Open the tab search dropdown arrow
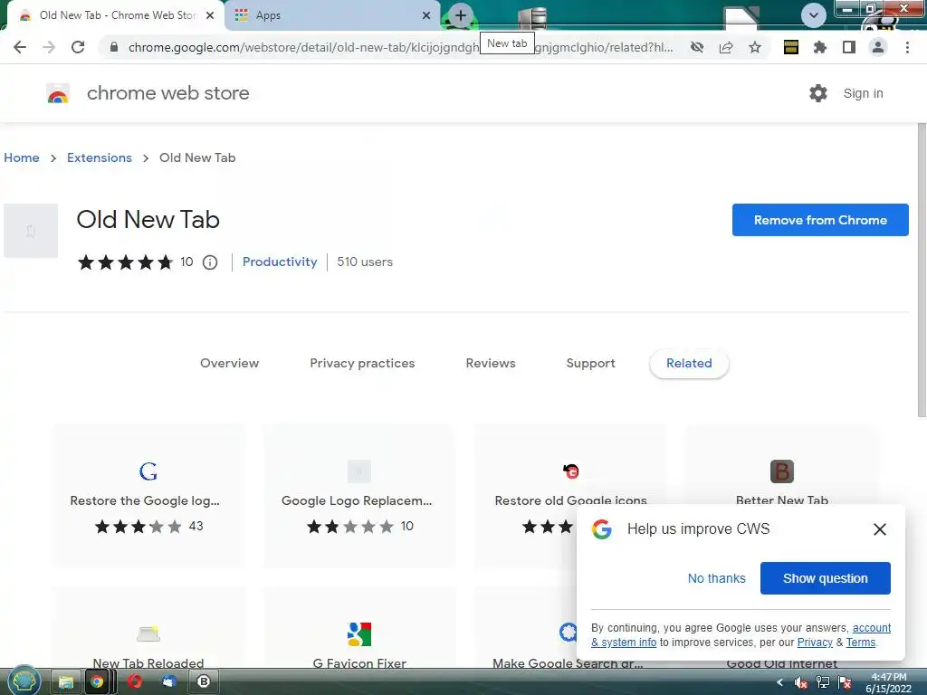Image resolution: width=927 pixels, height=695 pixels. pos(814,15)
